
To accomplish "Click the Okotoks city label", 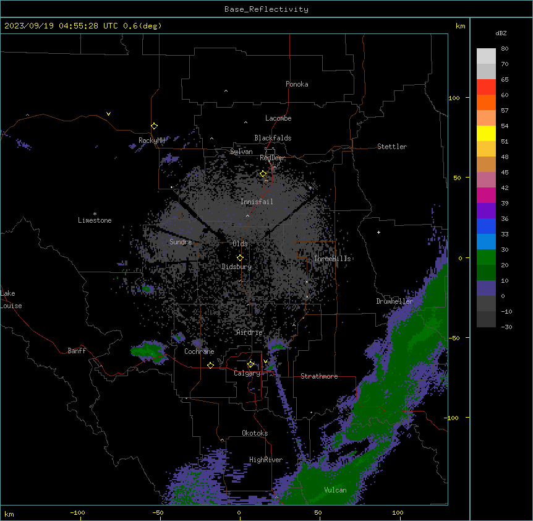I will coord(255,433).
